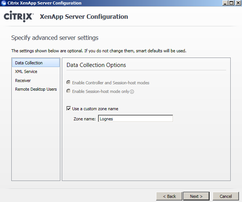
Task: Click the 'Specify advanced server settings' heading
Action: coord(55,38)
